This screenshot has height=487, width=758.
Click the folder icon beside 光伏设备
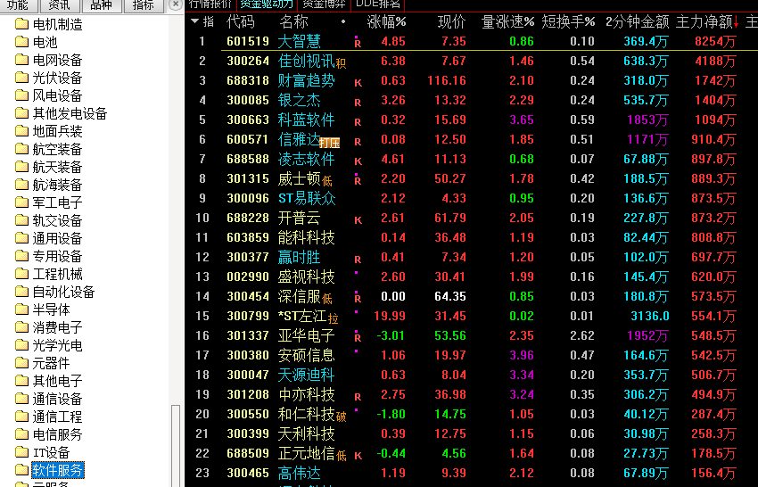[x=21, y=78]
